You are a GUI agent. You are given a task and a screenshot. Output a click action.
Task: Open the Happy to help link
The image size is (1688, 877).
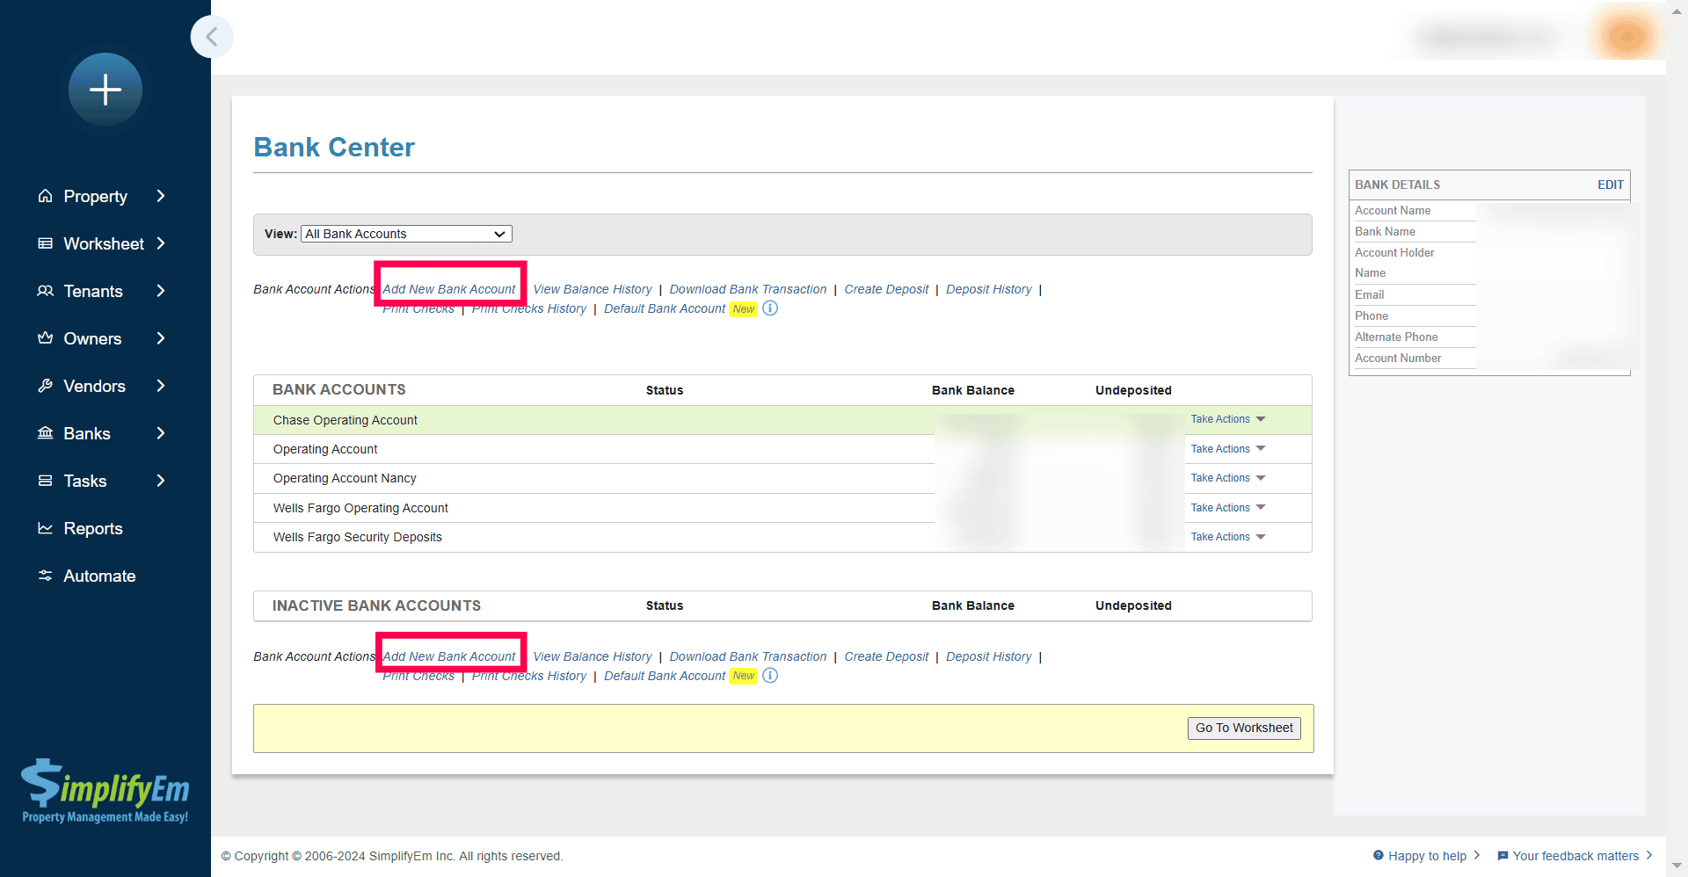point(1426,856)
